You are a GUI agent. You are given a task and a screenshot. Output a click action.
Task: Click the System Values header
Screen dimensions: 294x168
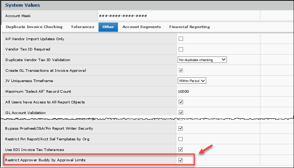[22, 5]
